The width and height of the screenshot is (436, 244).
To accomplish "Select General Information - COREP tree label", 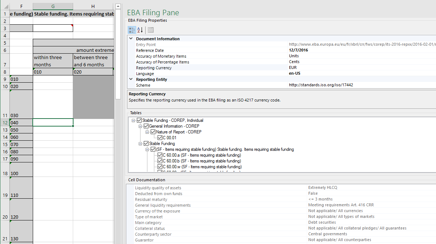I will (174, 126).
